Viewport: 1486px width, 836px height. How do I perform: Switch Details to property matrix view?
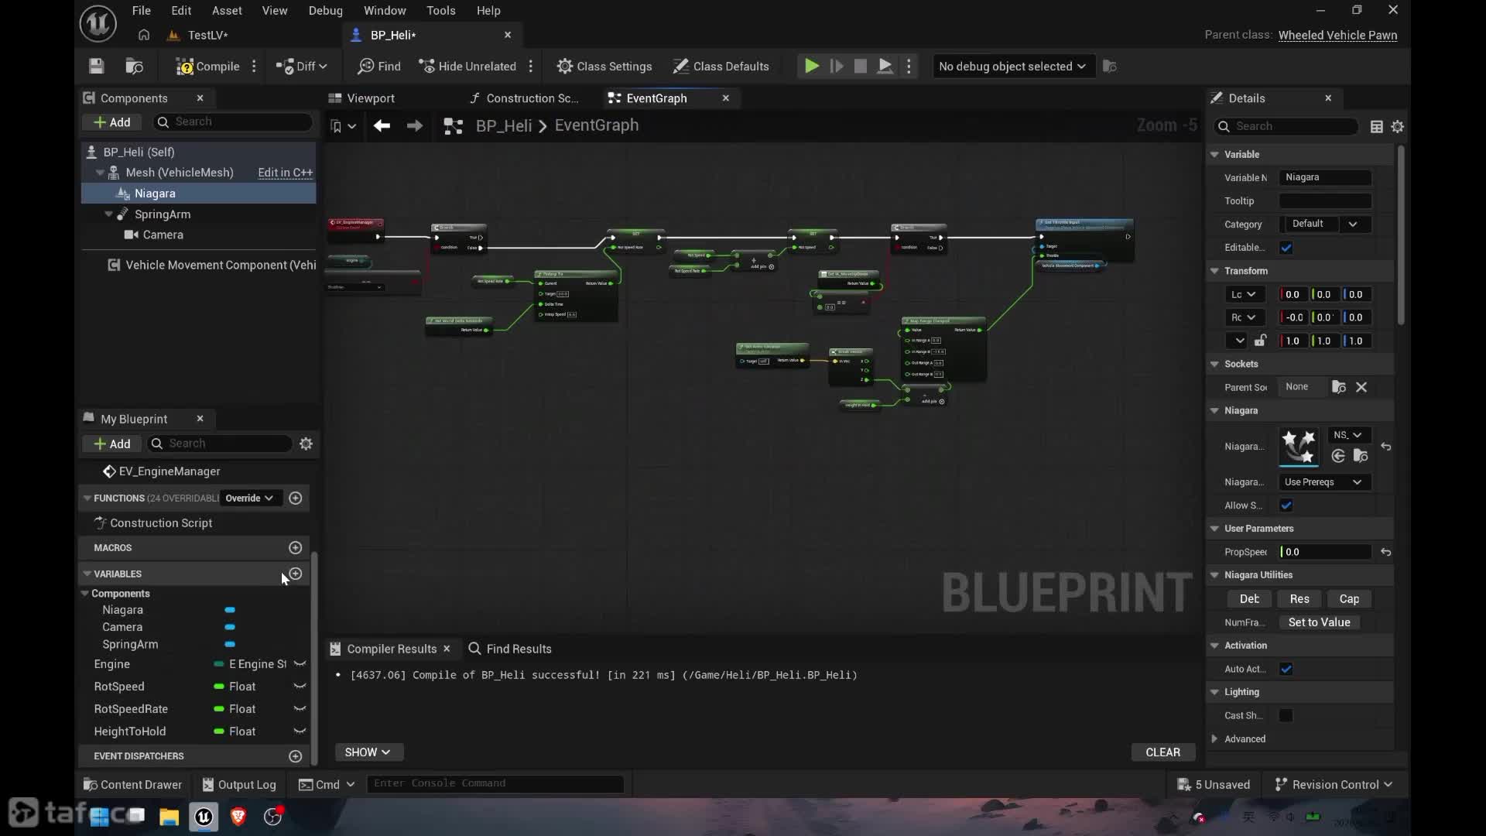[1377, 126]
